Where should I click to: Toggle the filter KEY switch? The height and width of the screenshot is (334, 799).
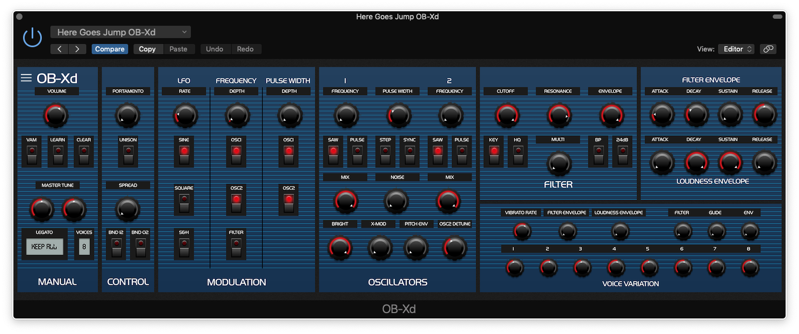(x=493, y=155)
